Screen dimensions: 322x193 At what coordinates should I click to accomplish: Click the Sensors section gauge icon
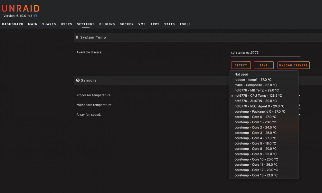tap(78, 80)
